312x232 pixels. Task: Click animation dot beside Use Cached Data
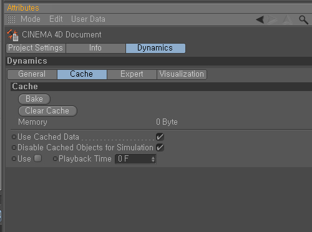[x=14, y=137]
